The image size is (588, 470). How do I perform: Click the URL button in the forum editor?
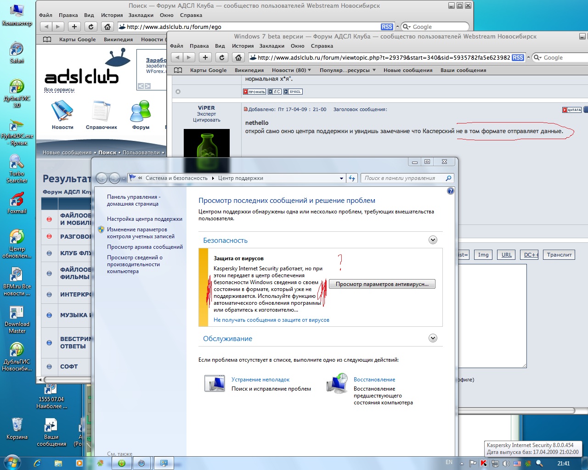pyautogui.click(x=507, y=255)
